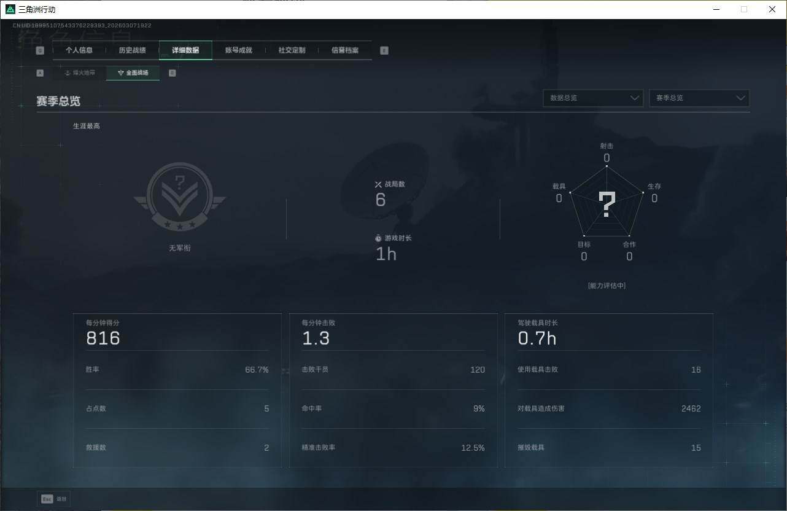787x511 pixels.
Task: Click the 生涯最高 label
Action: coord(87,126)
